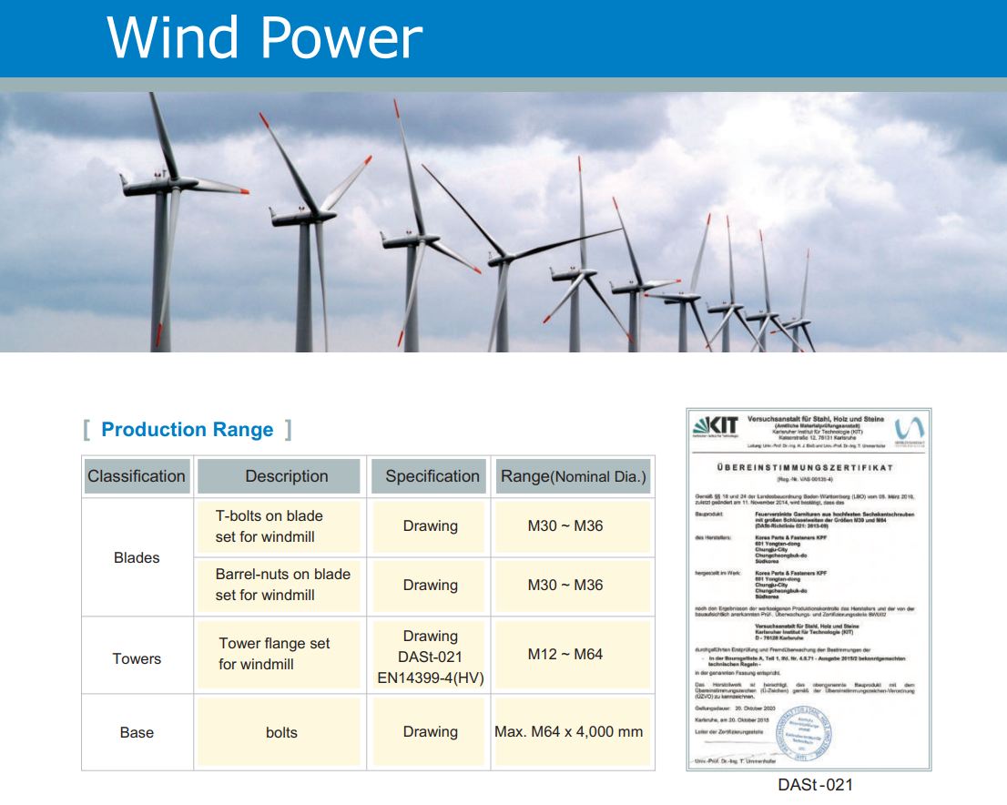This screenshot has width=1007, height=805.
Task: Click the DASt-021 caption below the certificate
Action: [x=816, y=784]
